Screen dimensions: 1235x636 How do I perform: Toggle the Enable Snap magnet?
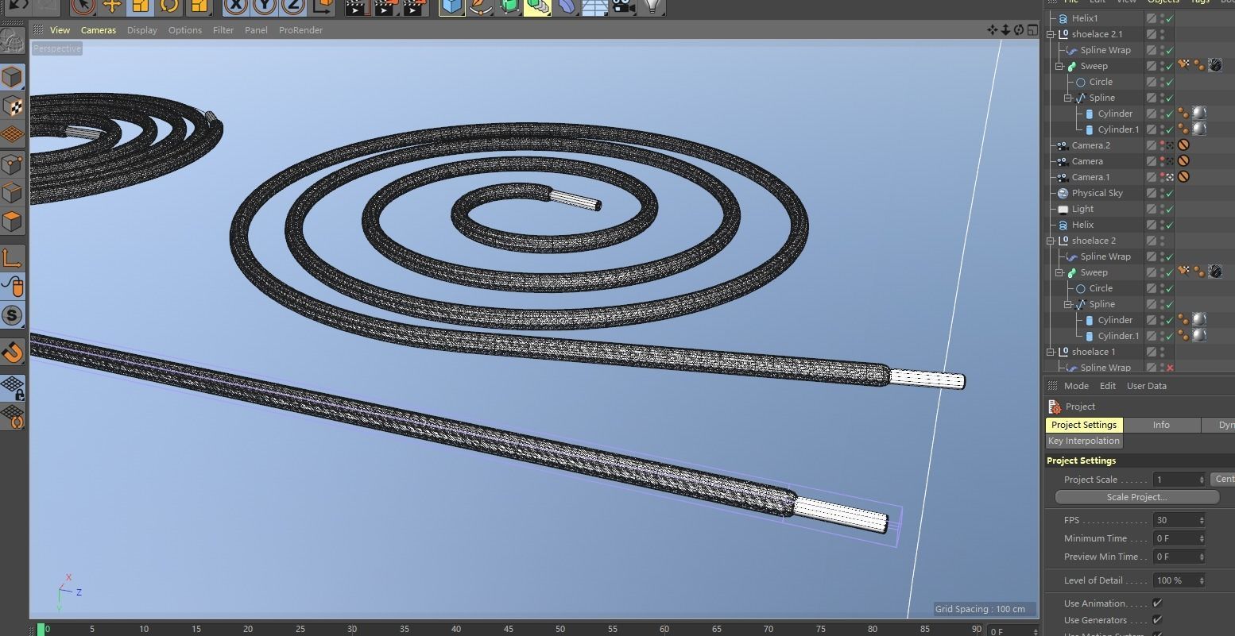13,352
